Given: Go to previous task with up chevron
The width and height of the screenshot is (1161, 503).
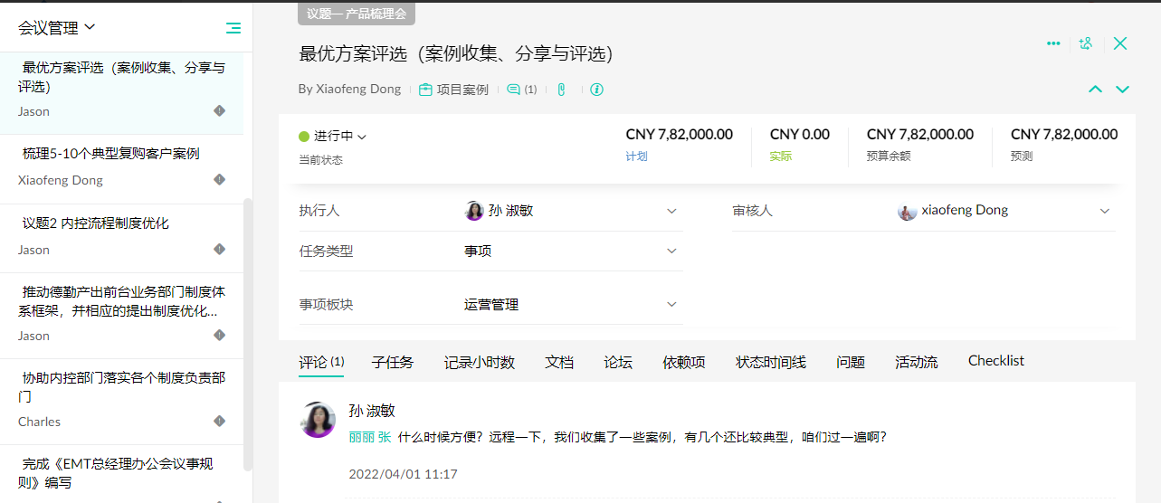Looking at the screenshot, I should tap(1095, 89).
